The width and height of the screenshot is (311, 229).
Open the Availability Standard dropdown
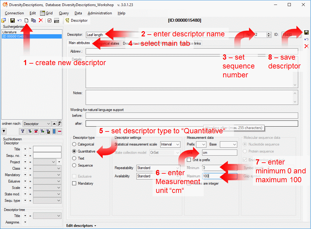158,176
